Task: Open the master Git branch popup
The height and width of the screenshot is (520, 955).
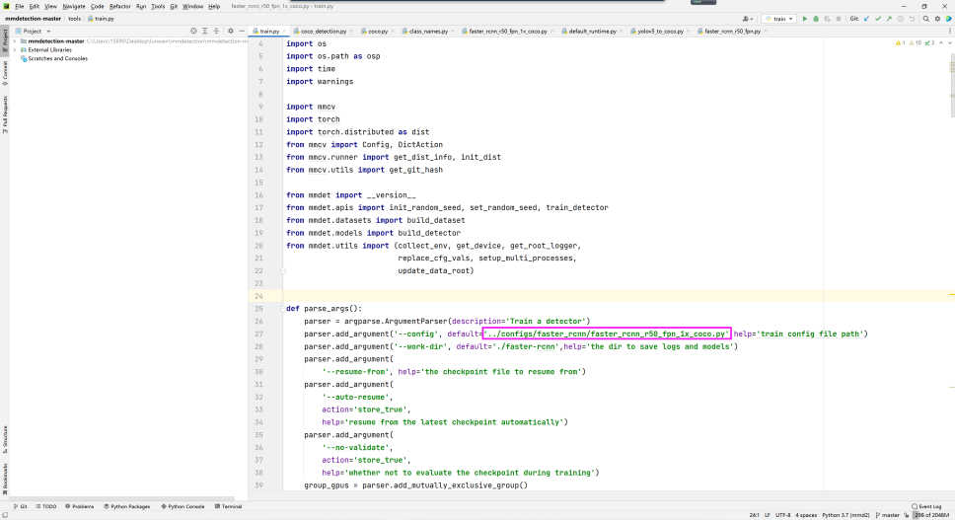Action: click(x=887, y=515)
